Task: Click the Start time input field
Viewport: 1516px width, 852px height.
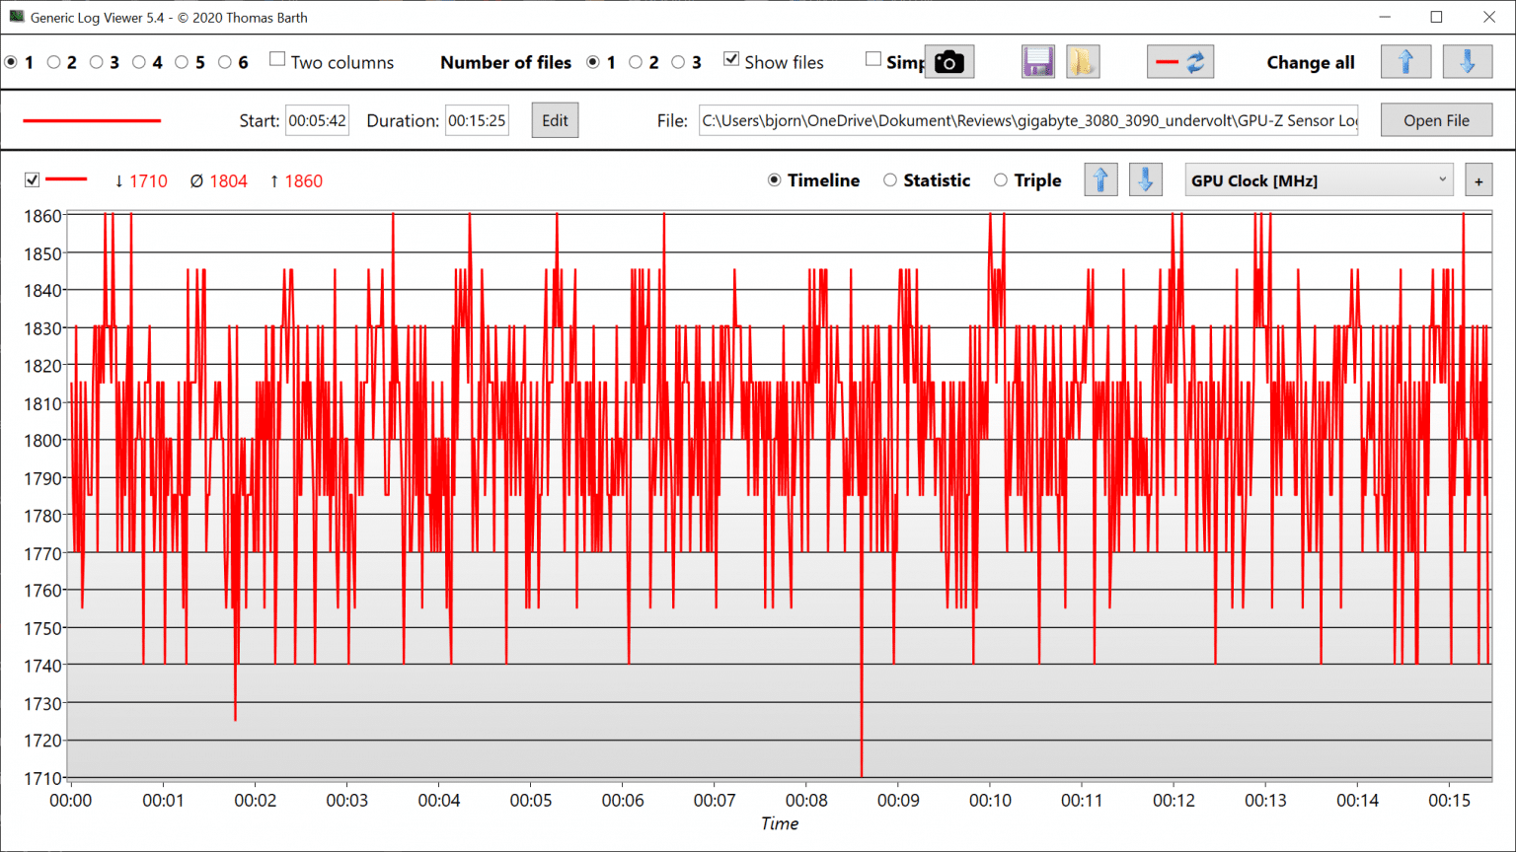Action: coord(317,120)
